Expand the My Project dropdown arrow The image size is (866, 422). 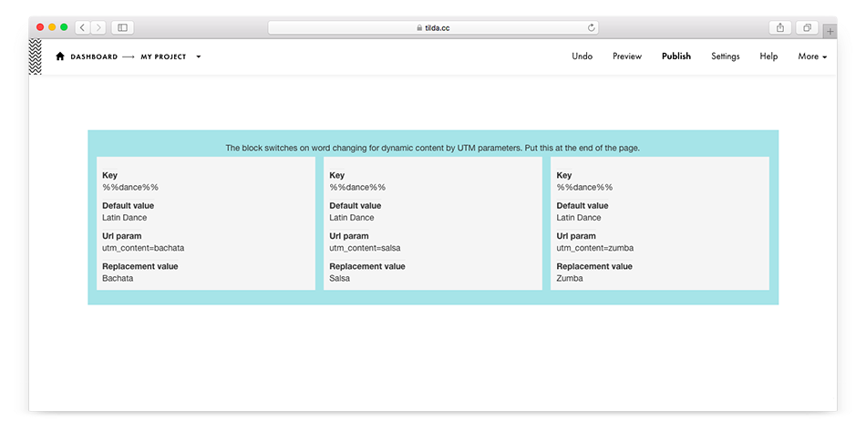pos(199,57)
